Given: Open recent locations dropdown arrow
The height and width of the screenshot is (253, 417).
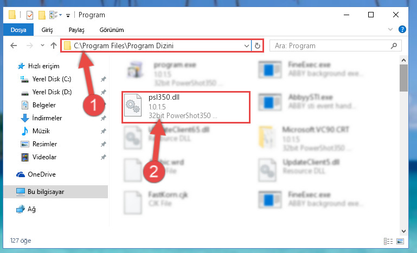Looking at the screenshot, I should 42,46.
